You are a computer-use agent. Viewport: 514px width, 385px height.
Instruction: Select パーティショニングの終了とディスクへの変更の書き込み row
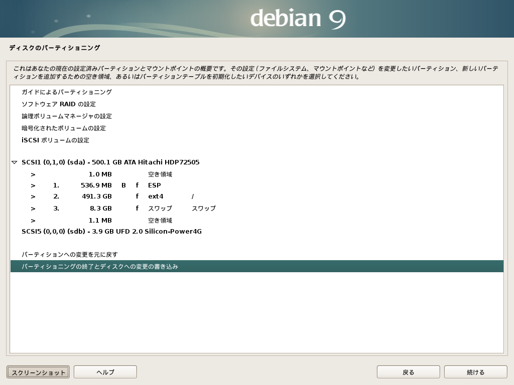256,266
